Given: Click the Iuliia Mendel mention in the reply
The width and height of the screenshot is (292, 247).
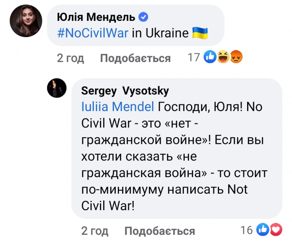Looking at the screenshot, I should click(118, 107).
